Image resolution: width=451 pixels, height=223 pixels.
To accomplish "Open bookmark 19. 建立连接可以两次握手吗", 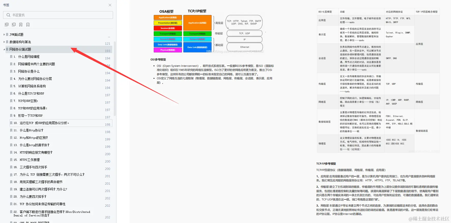I will point(40,189).
